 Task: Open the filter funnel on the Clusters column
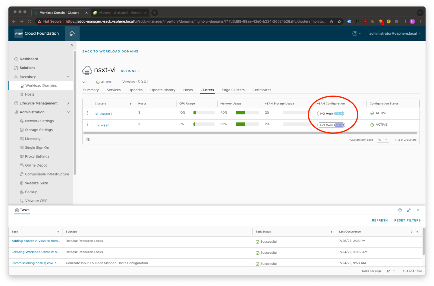coord(131,103)
